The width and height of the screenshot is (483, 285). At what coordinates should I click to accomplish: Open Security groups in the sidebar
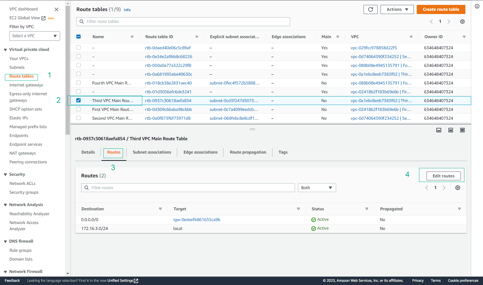pyautogui.click(x=24, y=192)
